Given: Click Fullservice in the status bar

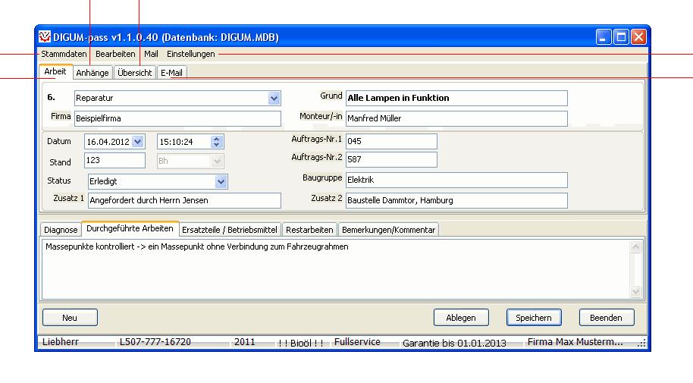Looking at the screenshot, I should click(357, 342).
